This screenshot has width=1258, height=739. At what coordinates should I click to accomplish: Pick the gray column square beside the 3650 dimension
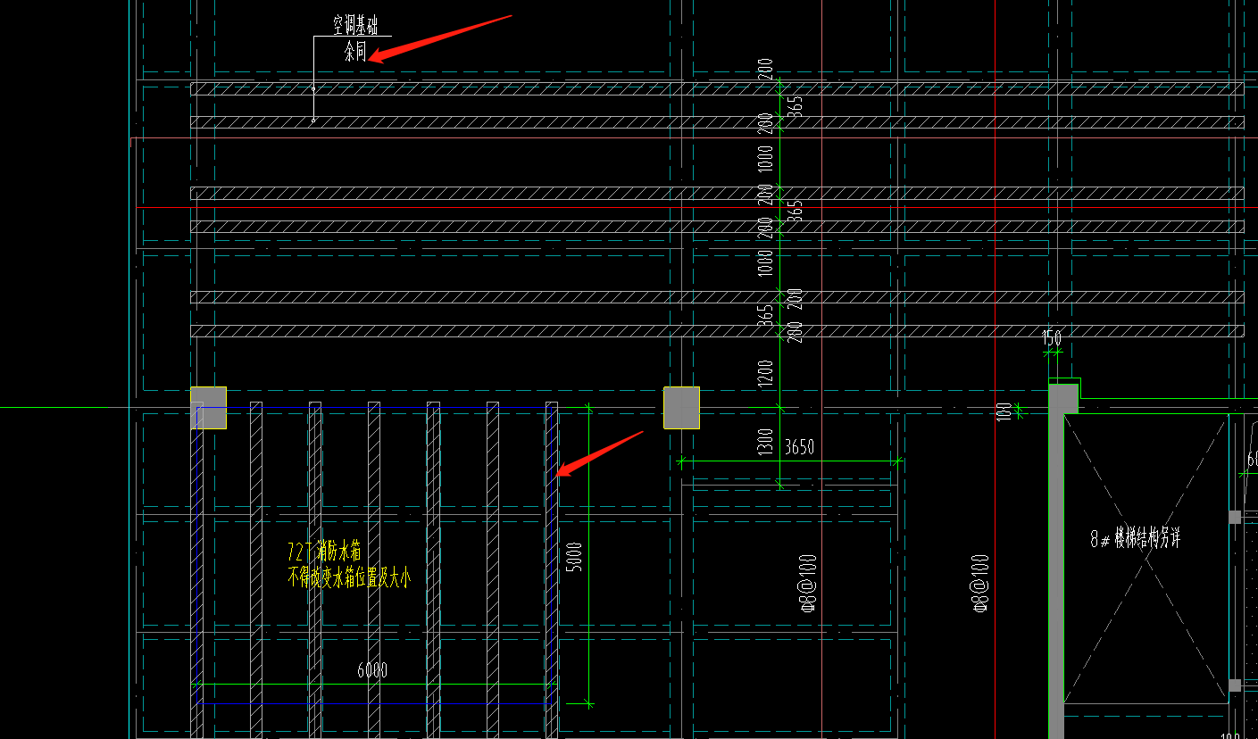pyautogui.click(x=681, y=408)
